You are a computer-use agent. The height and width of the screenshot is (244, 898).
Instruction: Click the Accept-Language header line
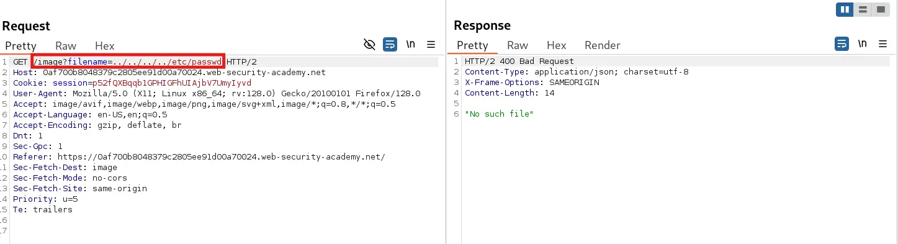[x=90, y=114]
